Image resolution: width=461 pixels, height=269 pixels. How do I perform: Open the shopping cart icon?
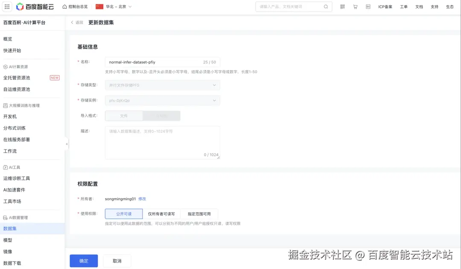coord(355,6)
